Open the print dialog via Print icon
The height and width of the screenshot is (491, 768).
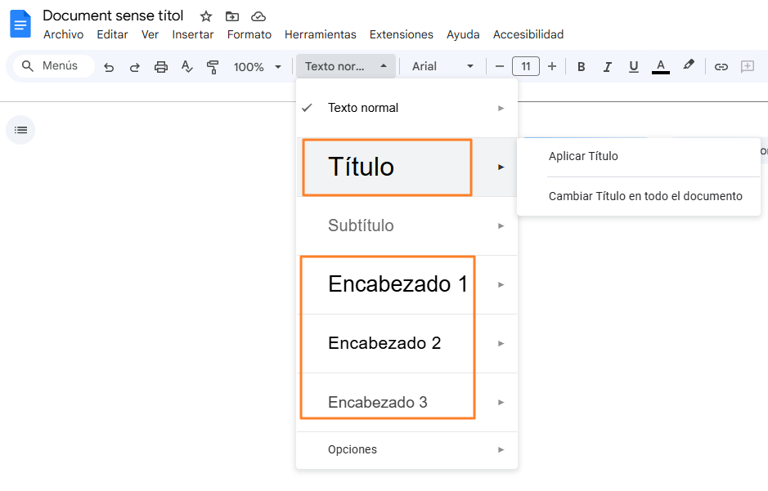point(160,66)
